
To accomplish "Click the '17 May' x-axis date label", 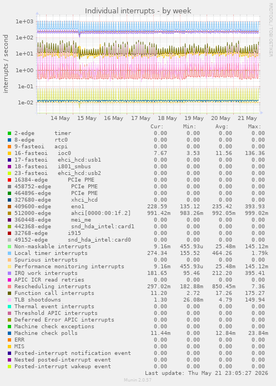I will pos(140,118).
